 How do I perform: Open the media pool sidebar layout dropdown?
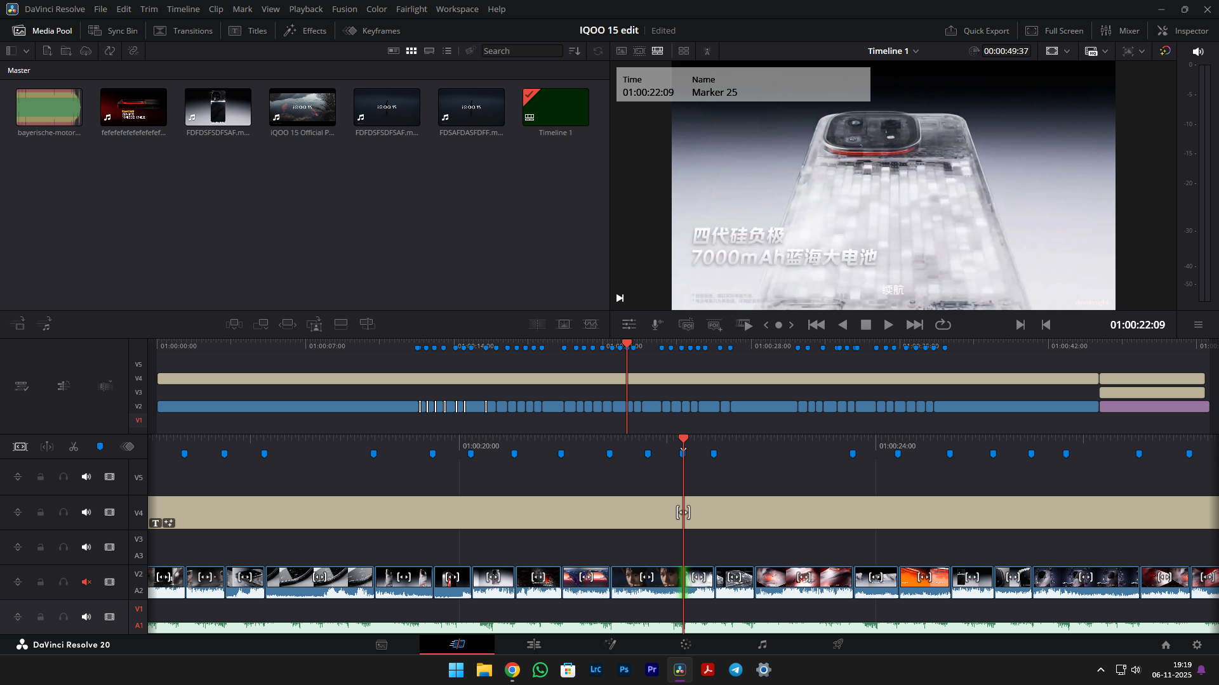click(26, 51)
